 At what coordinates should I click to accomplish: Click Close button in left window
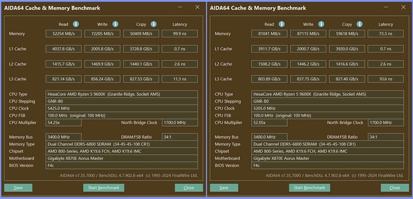pos(189,188)
